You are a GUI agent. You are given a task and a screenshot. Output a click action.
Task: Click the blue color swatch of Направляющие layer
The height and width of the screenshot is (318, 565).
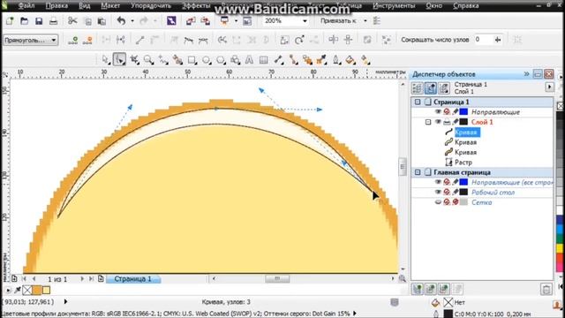click(x=463, y=112)
